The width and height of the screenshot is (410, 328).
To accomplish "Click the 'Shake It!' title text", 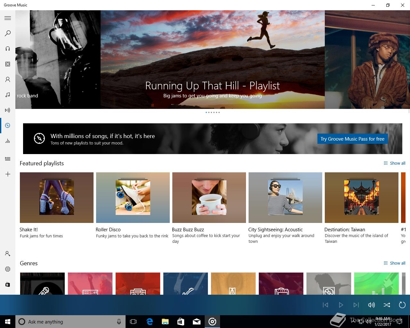I will coord(29,229).
